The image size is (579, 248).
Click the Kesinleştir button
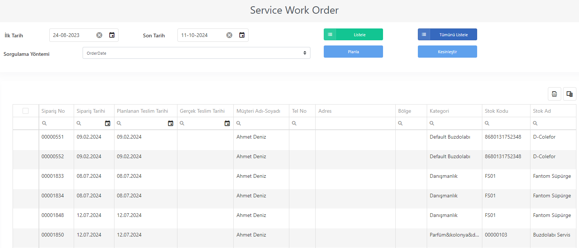tap(447, 52)
